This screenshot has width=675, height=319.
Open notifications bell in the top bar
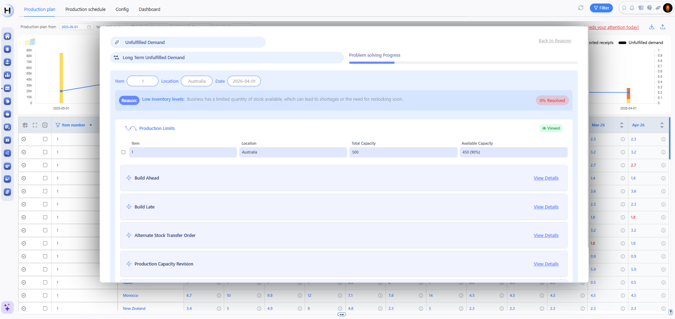[x=632, y=8]
